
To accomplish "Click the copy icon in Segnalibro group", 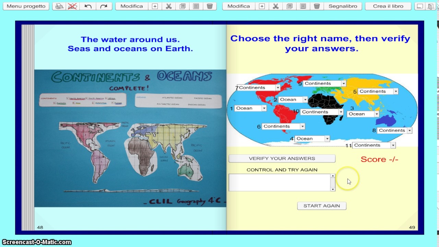I will pyautogui.click(x=289, y=6).
